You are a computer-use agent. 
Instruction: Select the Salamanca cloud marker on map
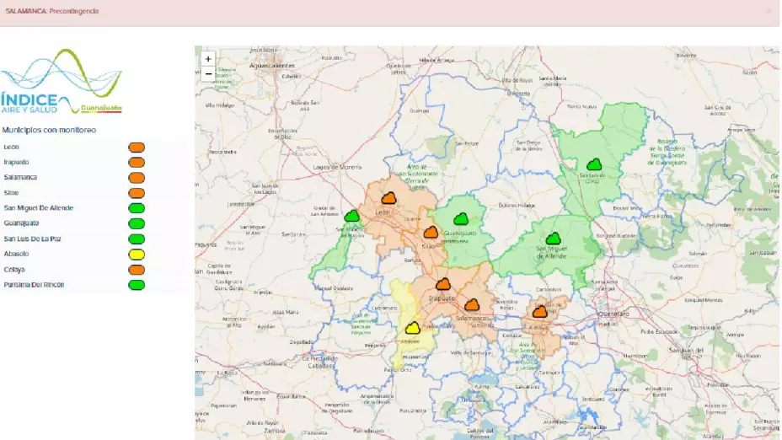(x=472, y=304)
